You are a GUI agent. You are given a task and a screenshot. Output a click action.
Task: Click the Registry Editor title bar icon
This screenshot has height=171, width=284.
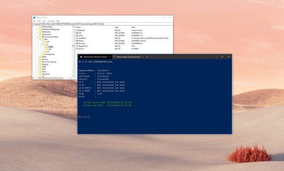click(34, 17)
